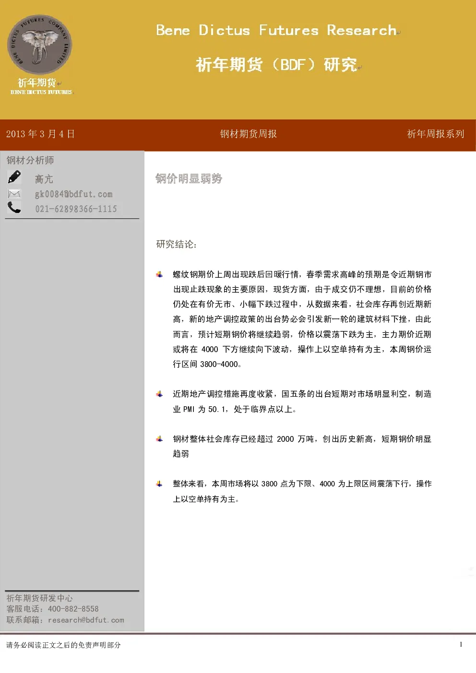476x673 pixels.
Task: Click the single-word line 趋弱
Action: 181,454
